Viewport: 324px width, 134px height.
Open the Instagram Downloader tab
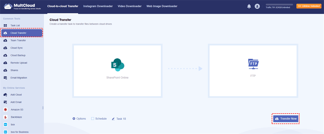point(98,6)
